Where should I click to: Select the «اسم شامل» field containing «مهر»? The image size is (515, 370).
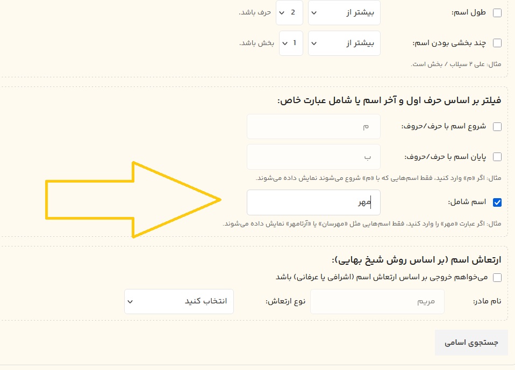point(313,202)
